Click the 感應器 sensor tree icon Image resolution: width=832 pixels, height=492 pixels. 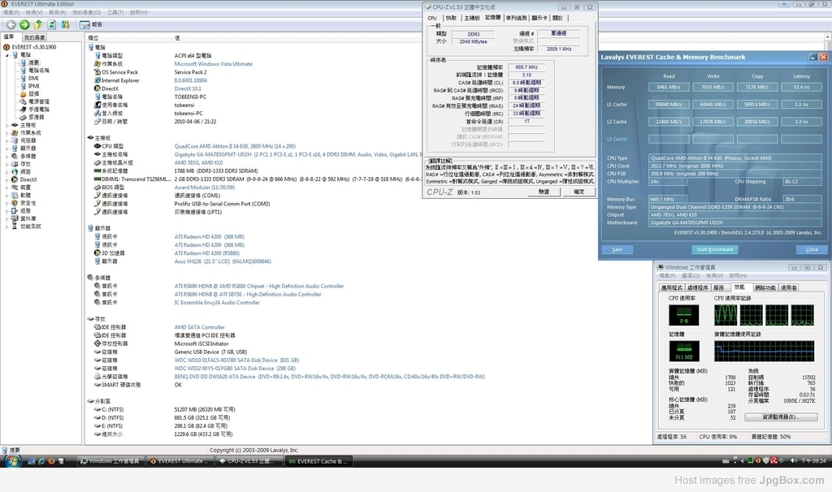pyautogui.click(x=24, y=117)
